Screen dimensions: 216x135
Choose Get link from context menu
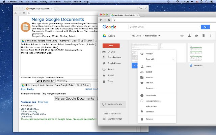(x=157, y=72)
